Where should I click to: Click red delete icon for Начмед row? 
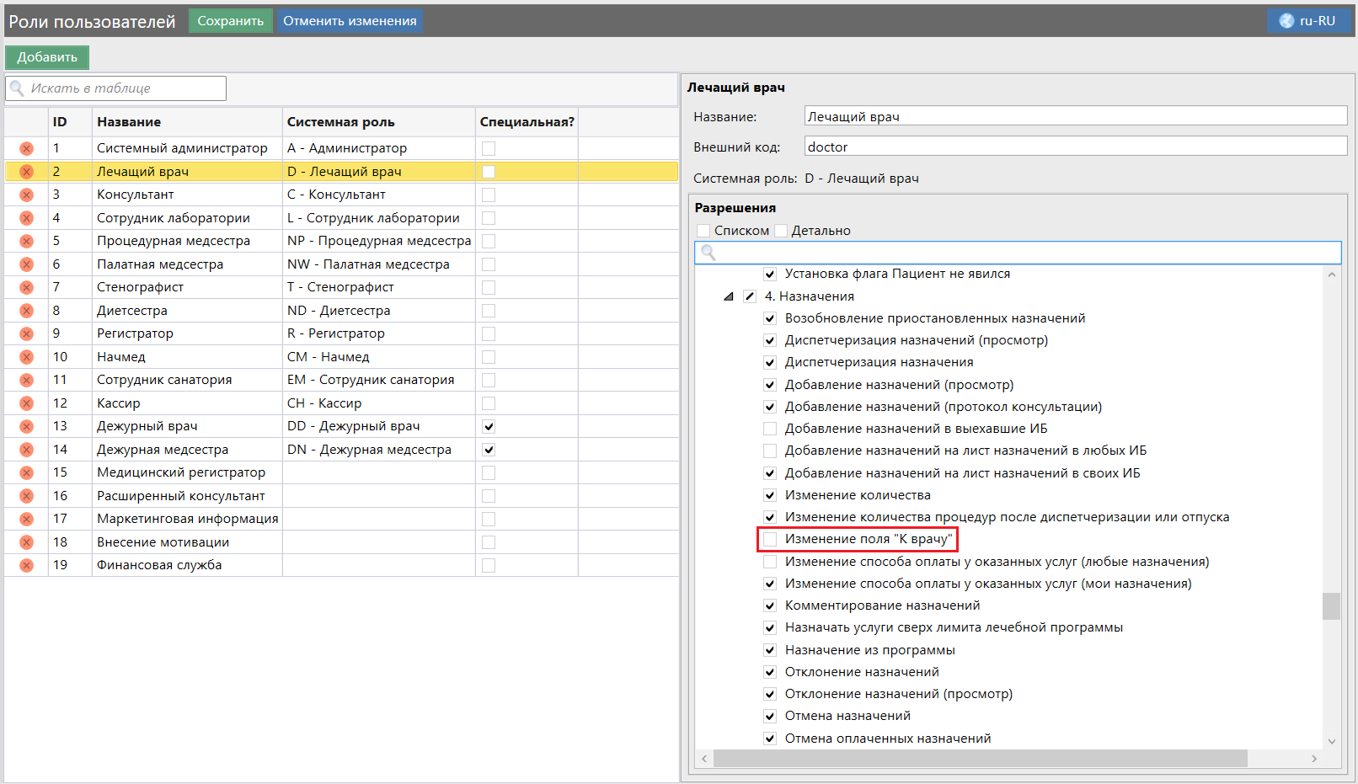(26, 357)
